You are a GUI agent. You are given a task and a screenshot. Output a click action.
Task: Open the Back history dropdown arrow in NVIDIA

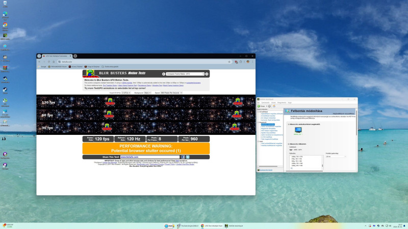(x=267, y=106)
